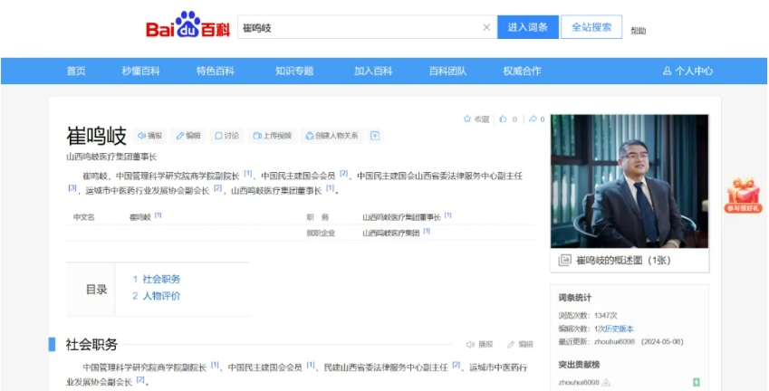Jump to 1 社会职务 in the 目录
The height and width of the screenshot is (391, 769).
point(157,279)
